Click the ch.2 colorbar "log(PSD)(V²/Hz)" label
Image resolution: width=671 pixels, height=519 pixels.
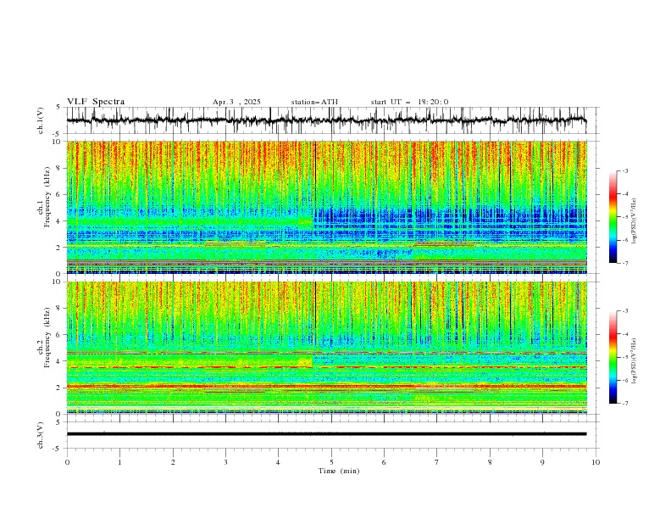[x=634, y=360]
